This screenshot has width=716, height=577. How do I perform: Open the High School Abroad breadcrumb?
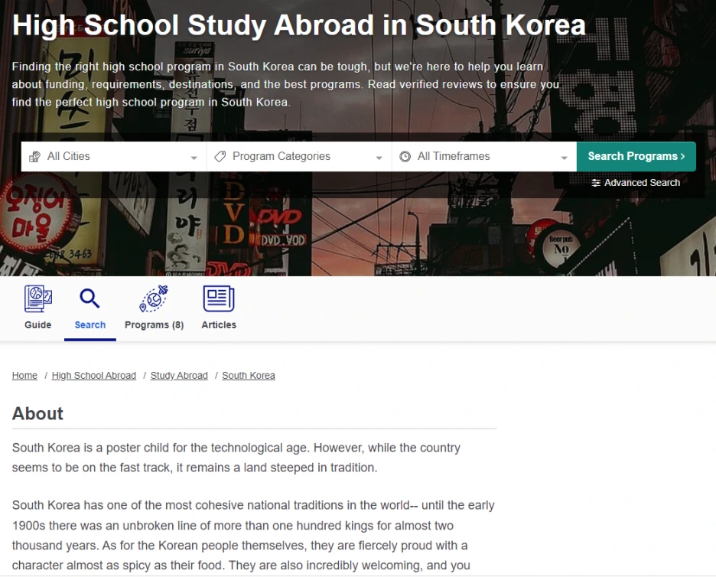click(x=93, y=376)
